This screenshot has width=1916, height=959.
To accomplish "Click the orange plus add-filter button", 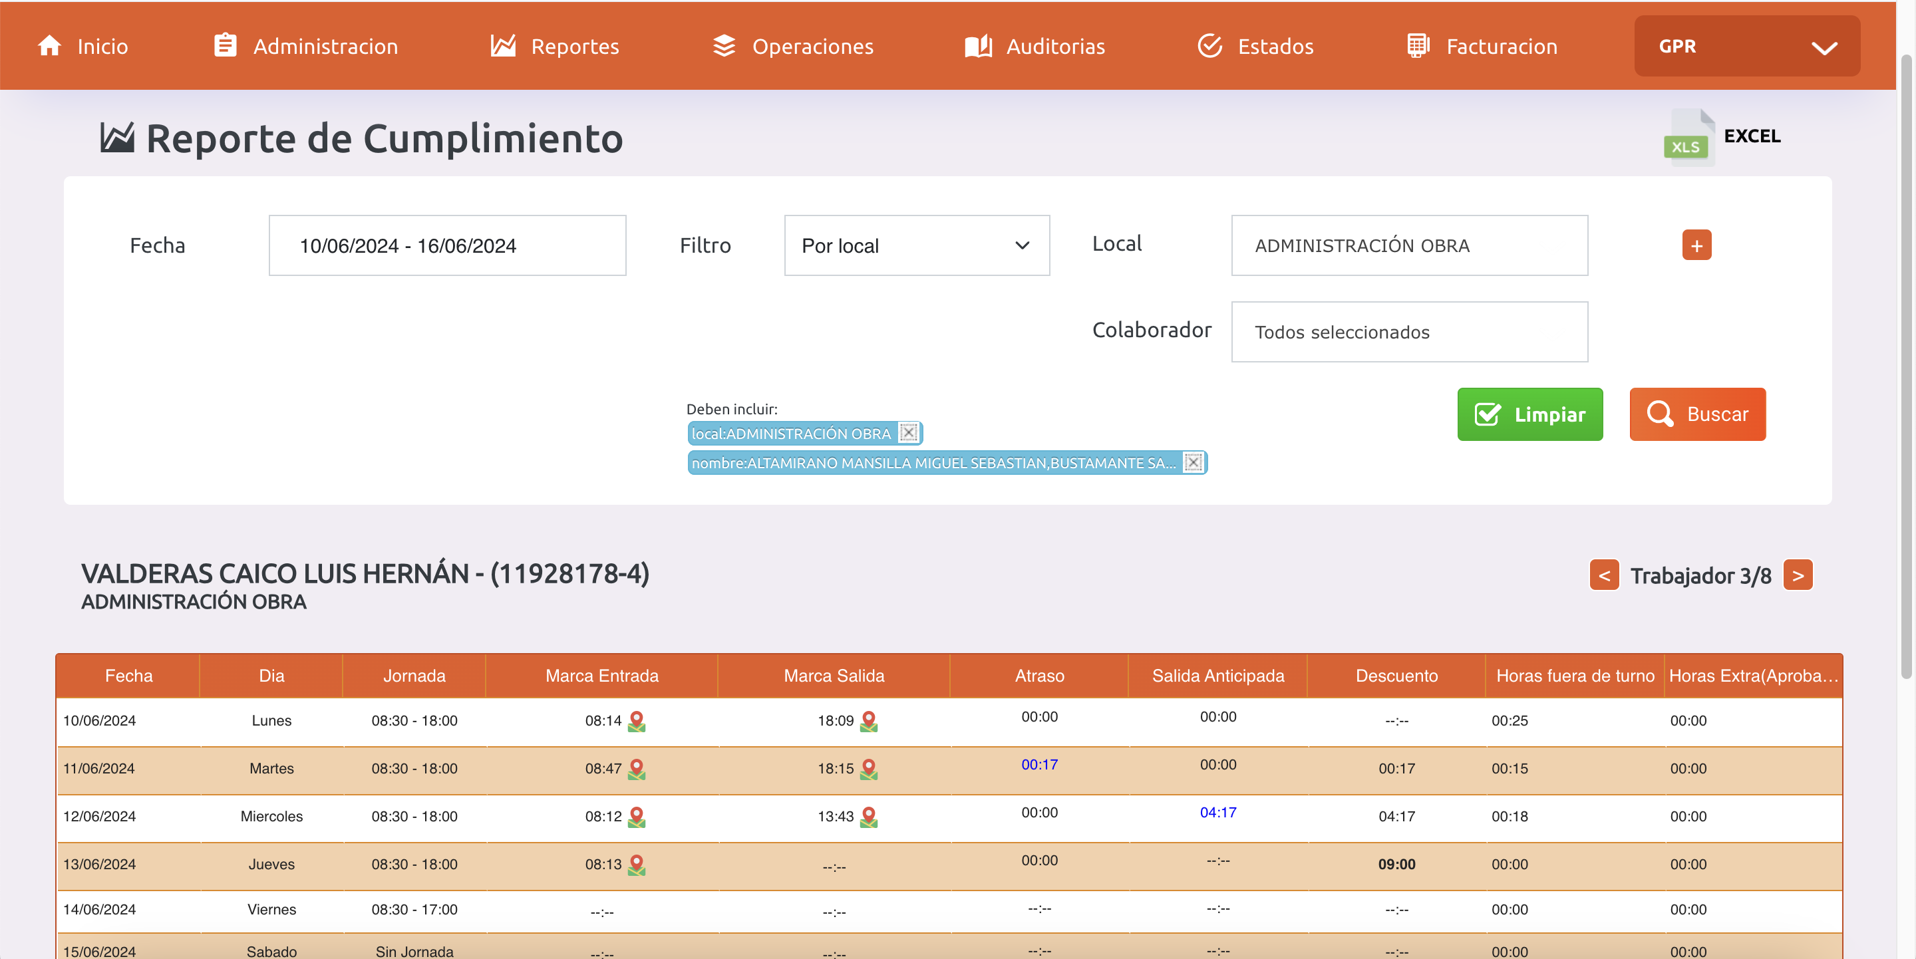I will [x=1696, y=245].
